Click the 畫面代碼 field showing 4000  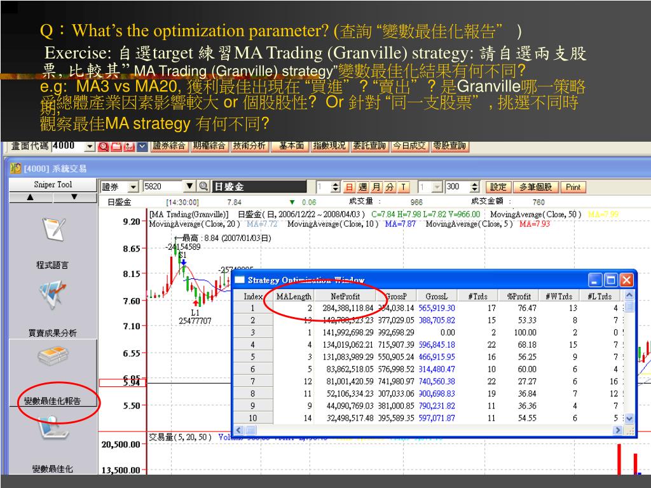tap(69, 146)
